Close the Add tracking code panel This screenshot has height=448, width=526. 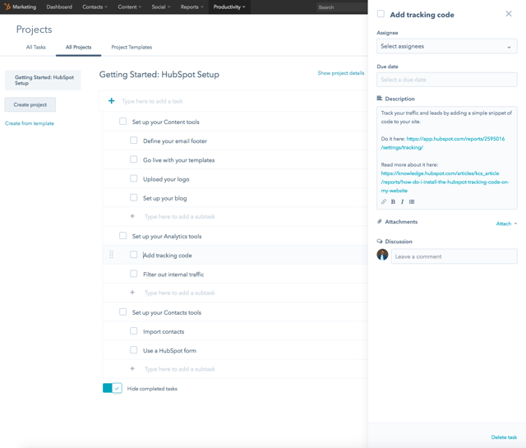(x=509, y=14)
